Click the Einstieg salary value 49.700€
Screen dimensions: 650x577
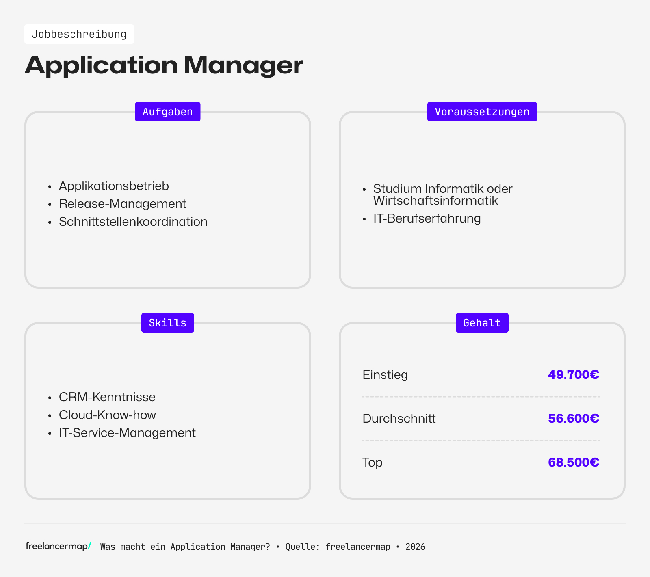coord(574,375)
